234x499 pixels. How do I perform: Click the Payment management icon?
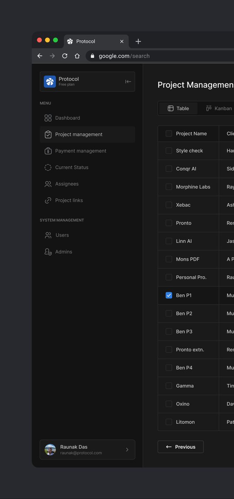tap(48, 151)
